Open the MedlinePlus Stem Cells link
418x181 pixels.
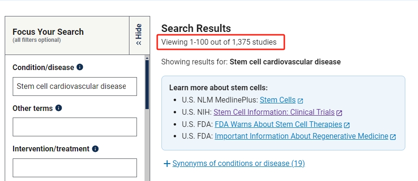(x=278, y=100)
